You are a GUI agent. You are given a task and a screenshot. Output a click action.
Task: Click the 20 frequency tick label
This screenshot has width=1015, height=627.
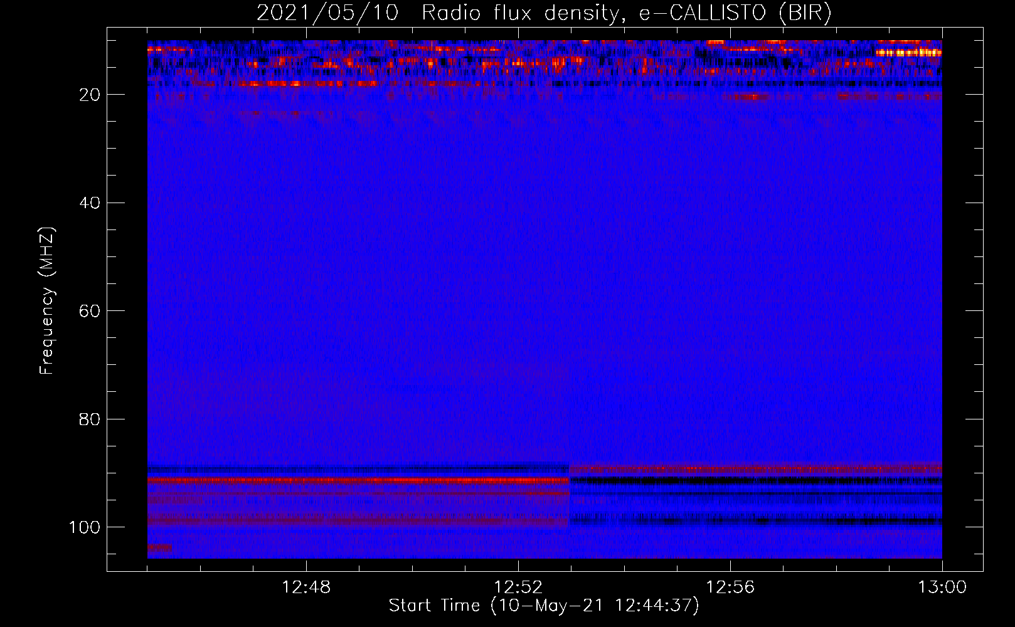pyautogui.click(x=90, y=95)
